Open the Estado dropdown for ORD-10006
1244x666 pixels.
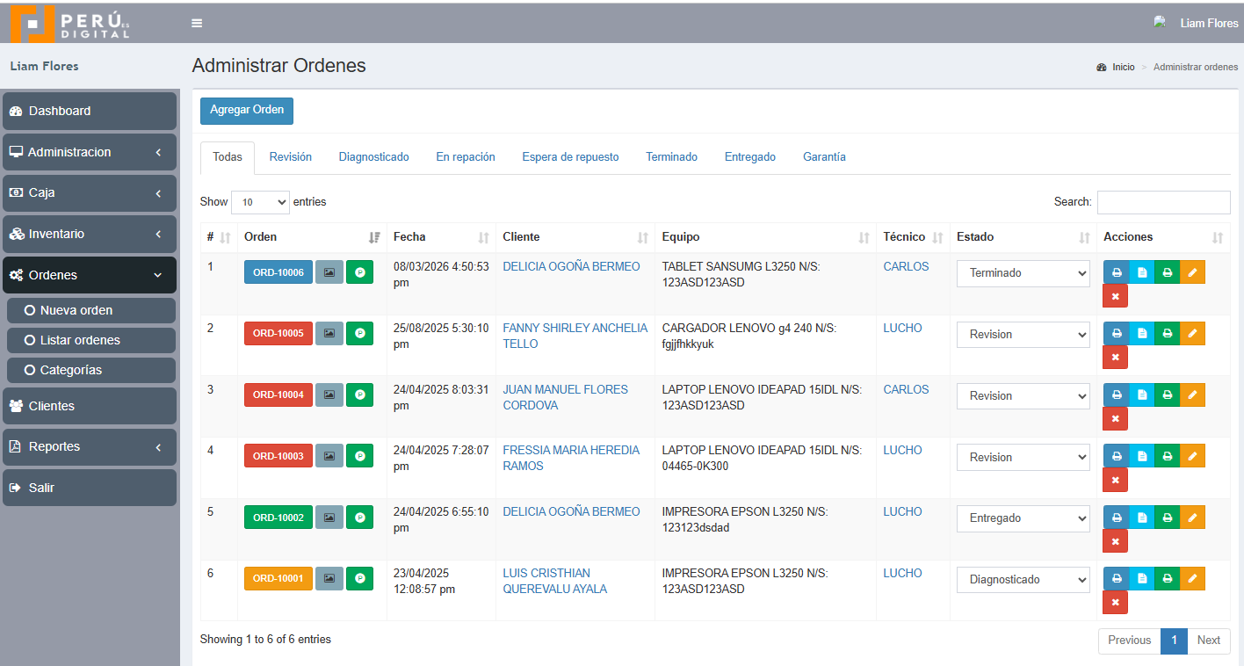click(x=1023, y=273)
